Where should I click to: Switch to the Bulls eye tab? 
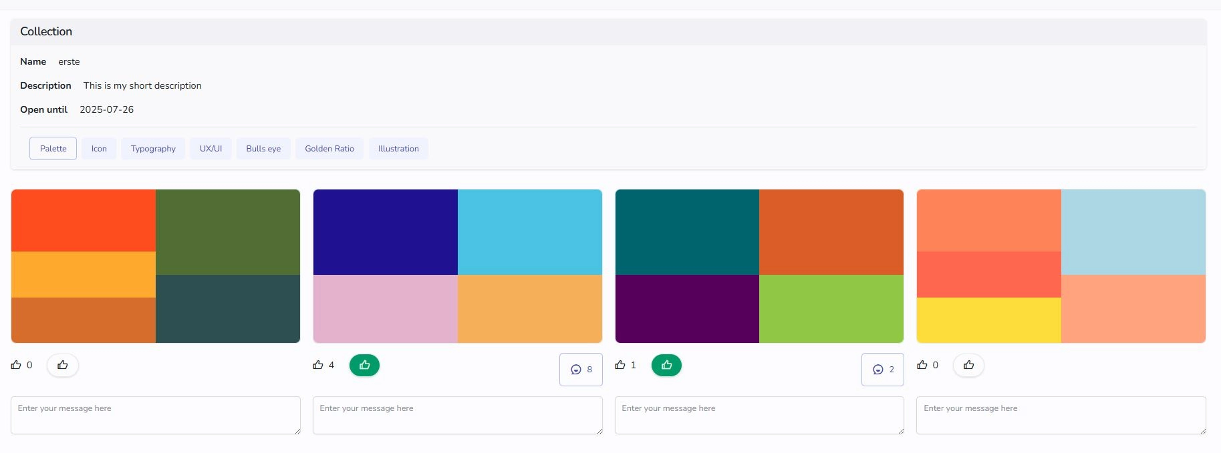click(263, 148)
